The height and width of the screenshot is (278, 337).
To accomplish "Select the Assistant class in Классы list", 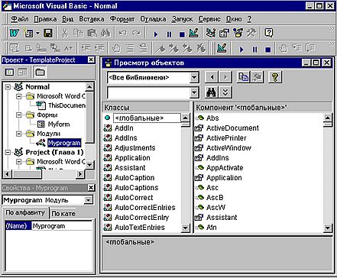I will (130, 168).
